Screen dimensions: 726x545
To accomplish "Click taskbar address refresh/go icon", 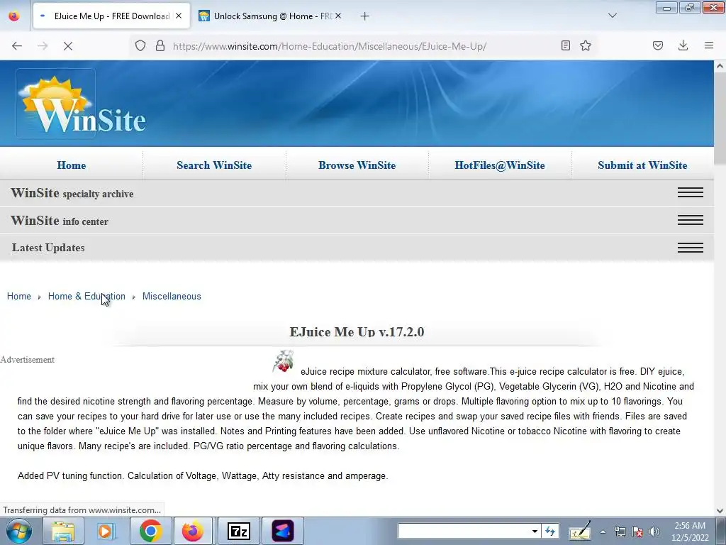I will coord(550,531).
